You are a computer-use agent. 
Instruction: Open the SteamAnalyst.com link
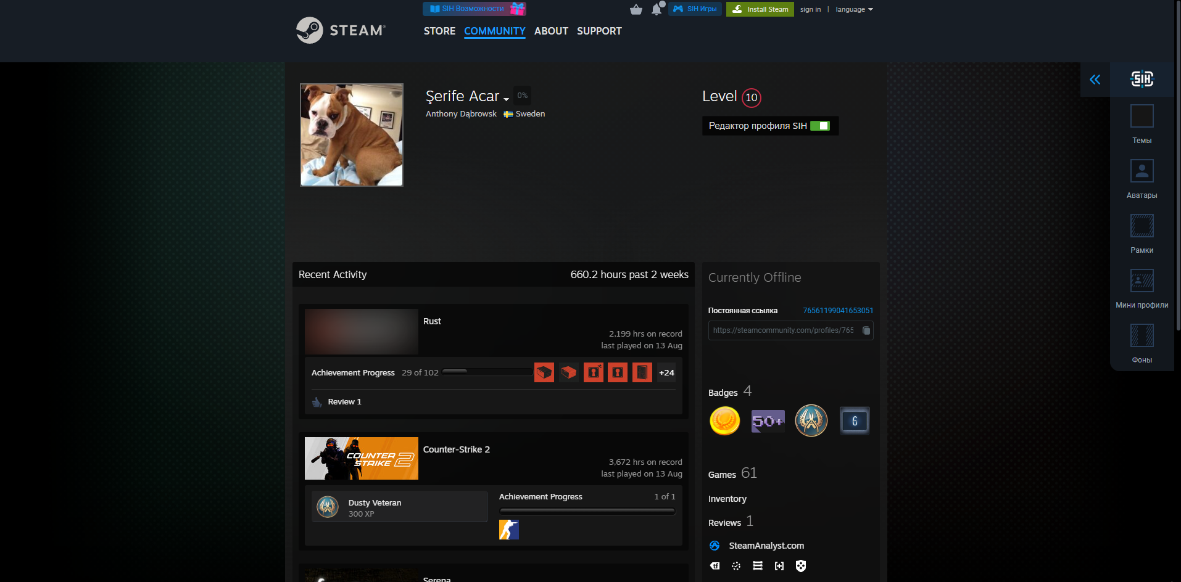(766, 546)
